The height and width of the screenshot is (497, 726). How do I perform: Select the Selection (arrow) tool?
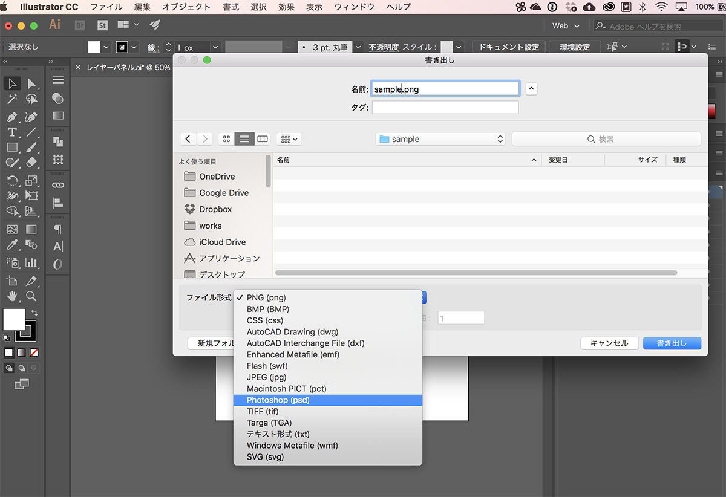(12, 83)
